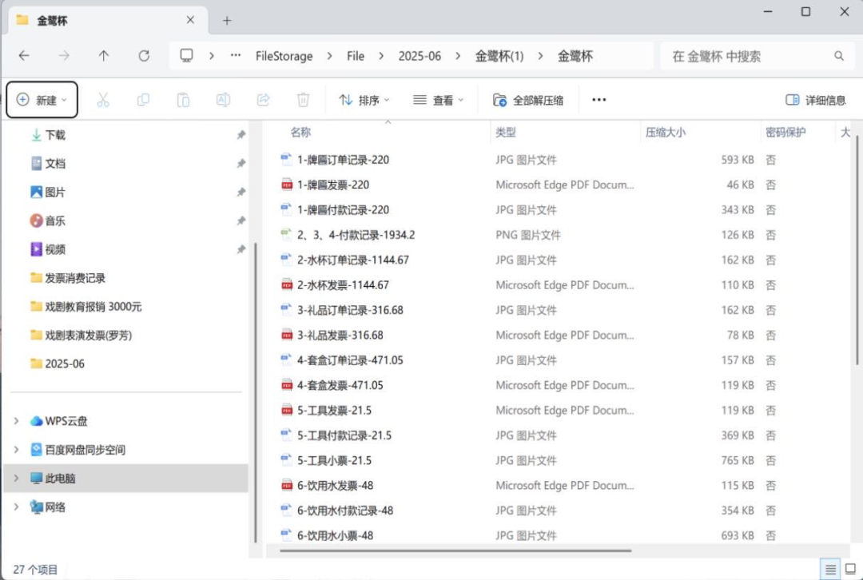Expand 此电脑 in the sidebar

[18, 478]
